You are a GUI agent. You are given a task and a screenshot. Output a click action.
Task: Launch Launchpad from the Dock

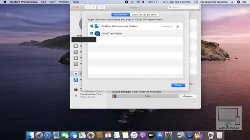[x=39, y=135]
